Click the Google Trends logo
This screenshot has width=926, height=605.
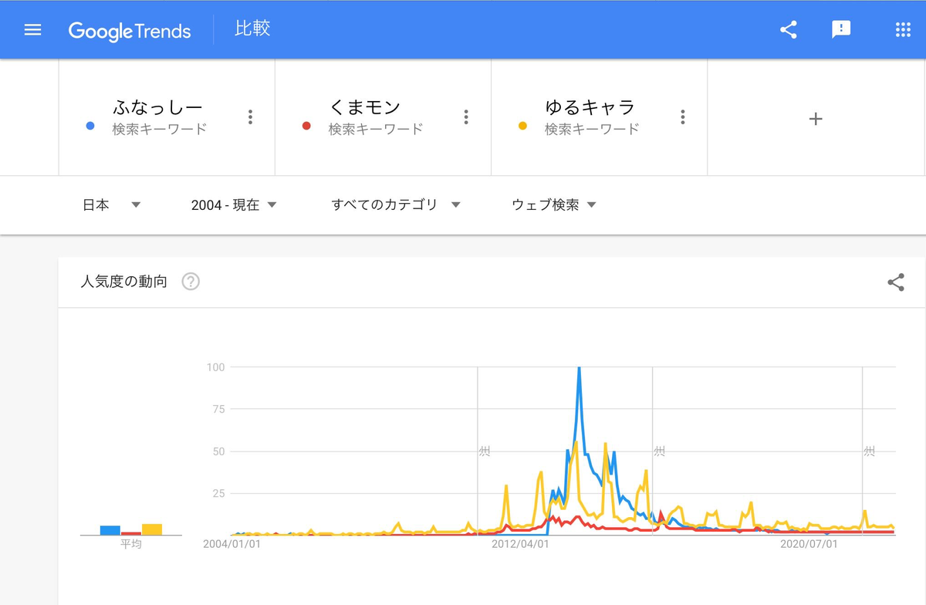pyautogui.click(x=130, y=30)
